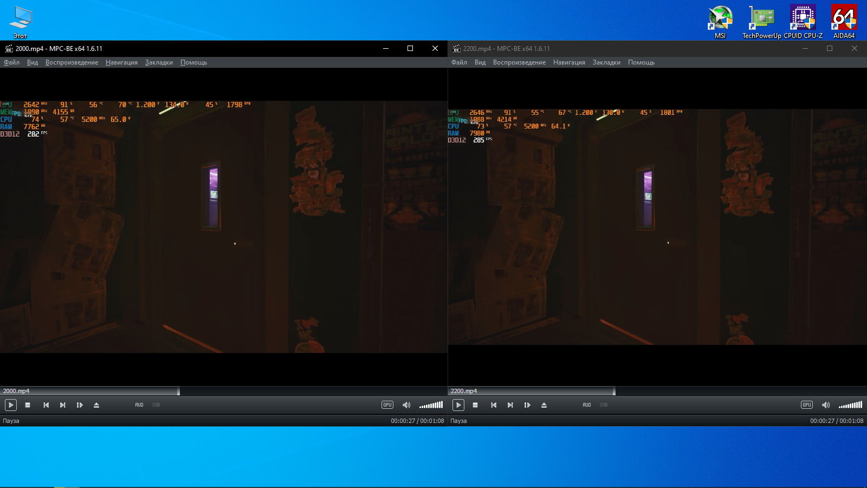Open the Файл menu in 2000.mp4 window

coord(11,62)
